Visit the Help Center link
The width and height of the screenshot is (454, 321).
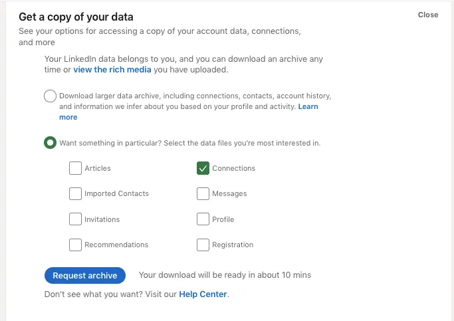point(203,294)
